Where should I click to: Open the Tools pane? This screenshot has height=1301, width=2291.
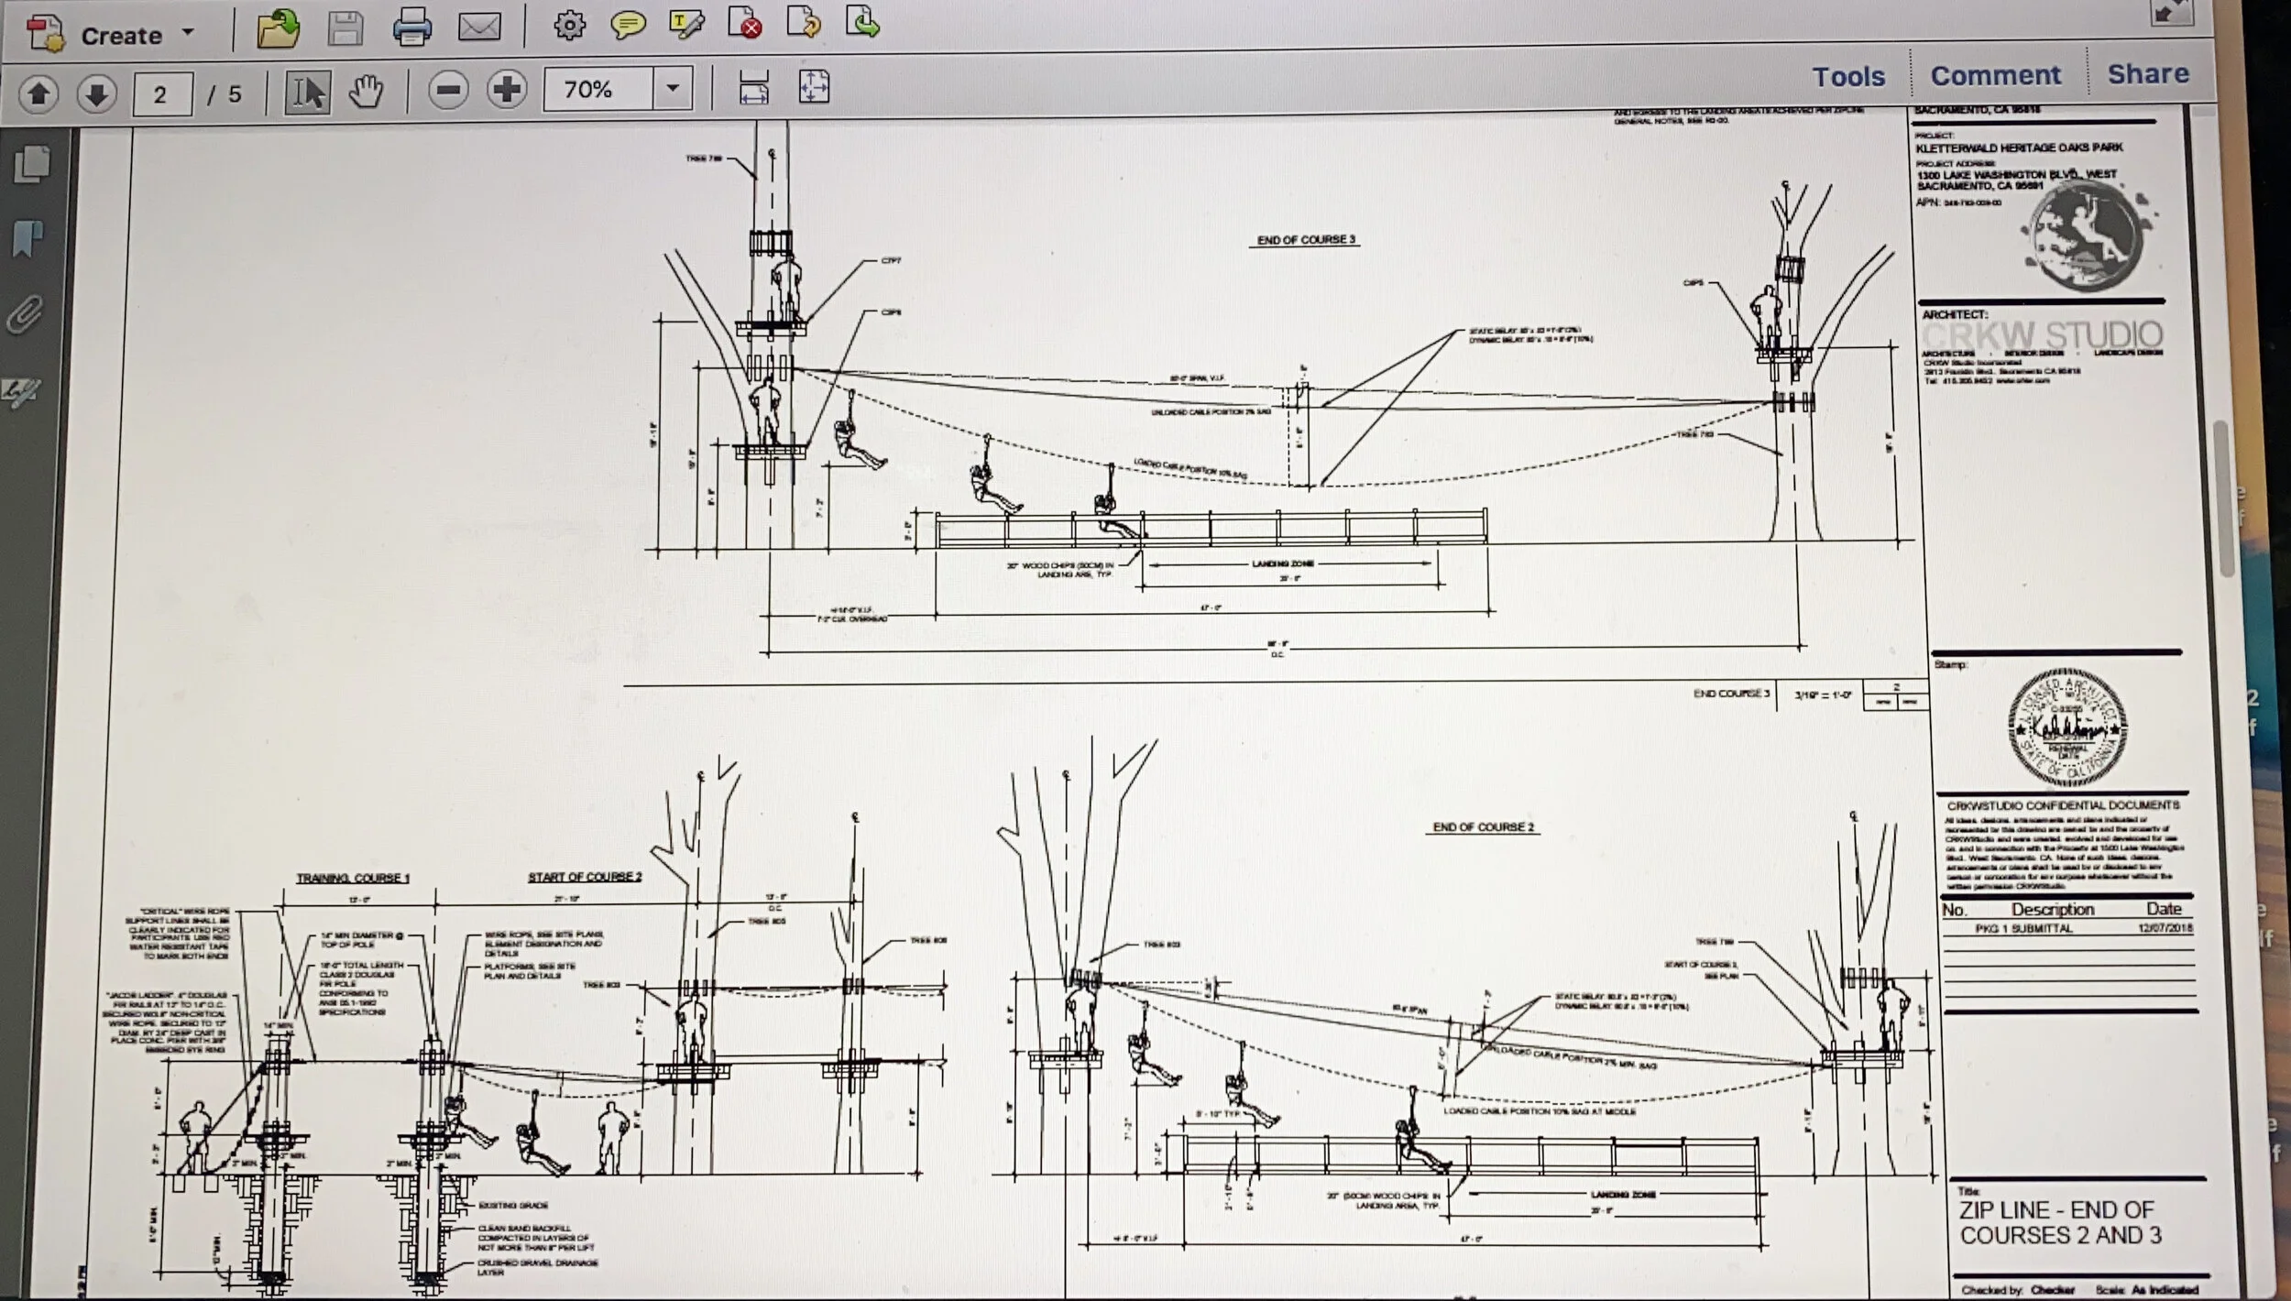(x=1847, y=76)
